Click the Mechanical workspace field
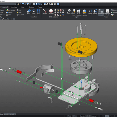The width and height of the screenshot is (117, 117). point(93,116)
